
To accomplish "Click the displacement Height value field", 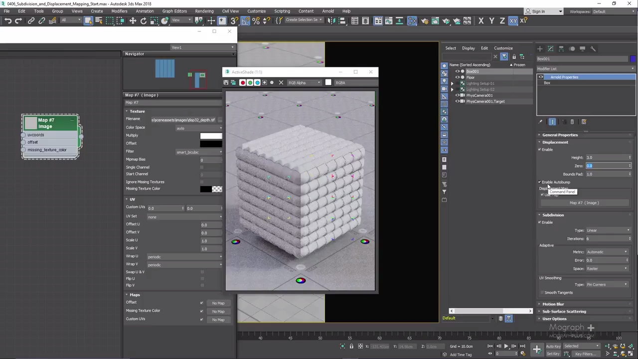I will click(607, 158).
